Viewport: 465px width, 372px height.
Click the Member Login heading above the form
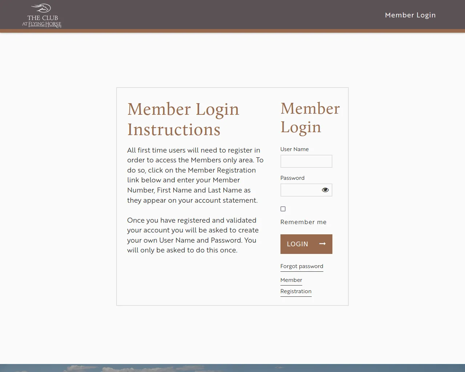[x=310, y=118]
